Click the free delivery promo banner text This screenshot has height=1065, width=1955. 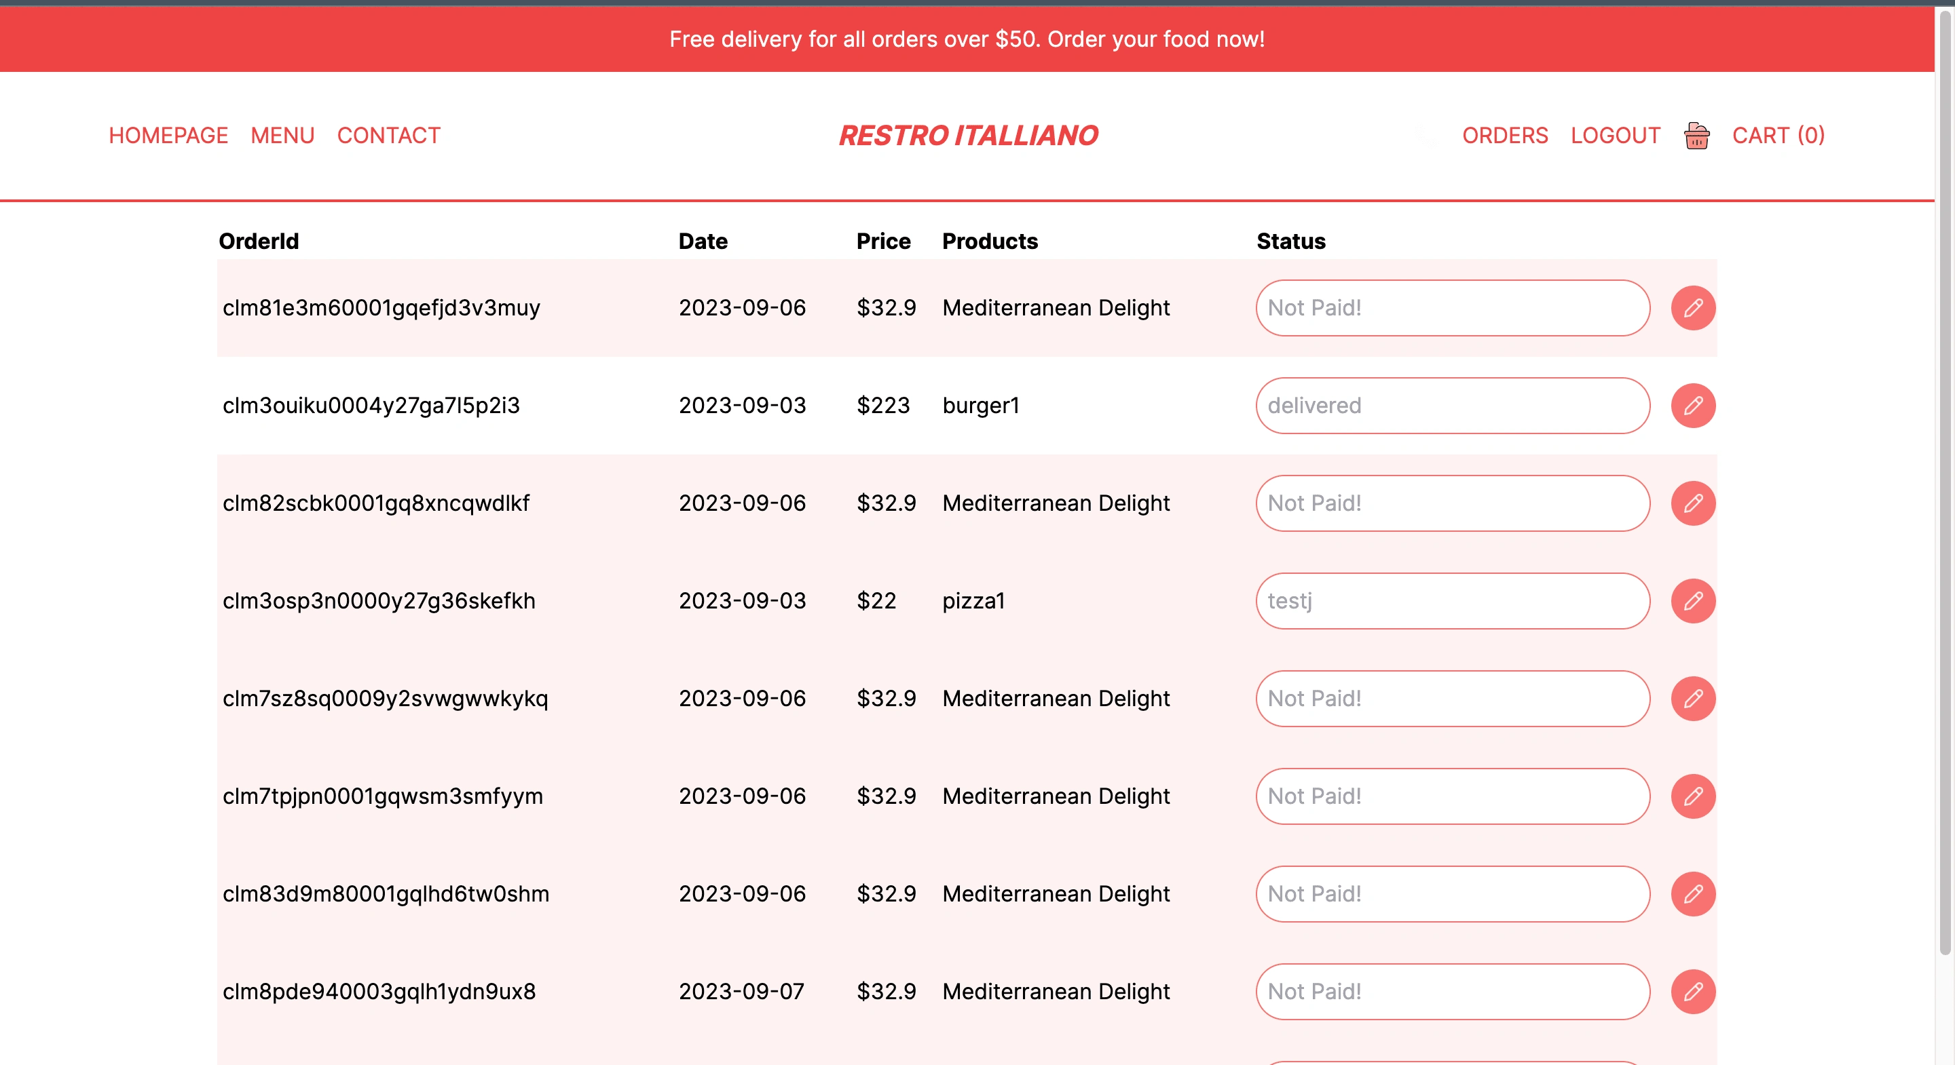tap(967, 39)
